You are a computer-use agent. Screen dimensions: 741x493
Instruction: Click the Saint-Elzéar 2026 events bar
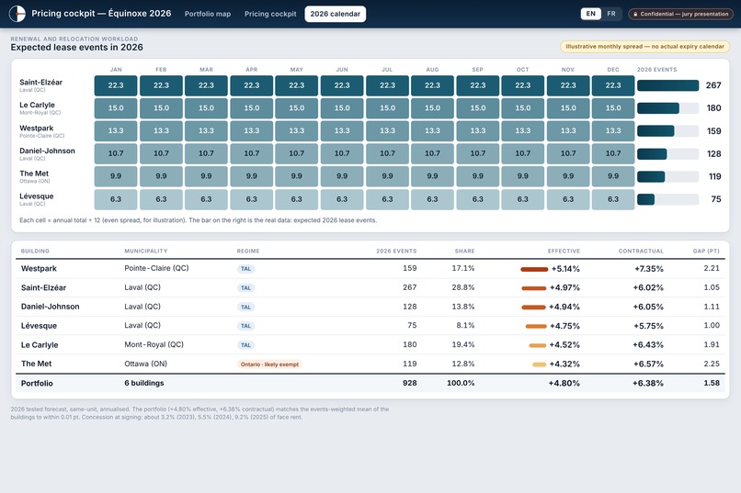[667, 85]
